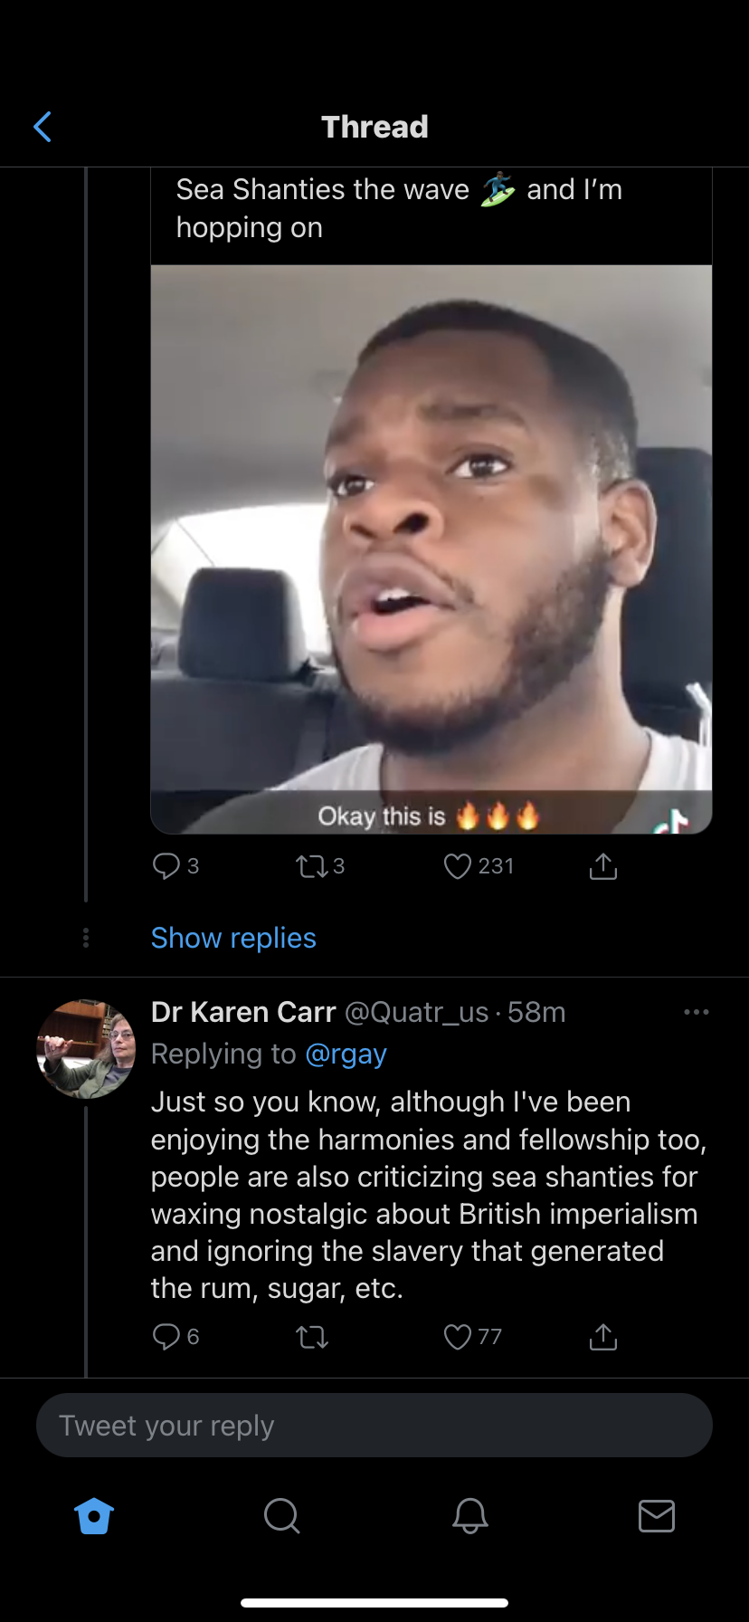Play the sea shanty TikTok video

(x=431, y=549)
